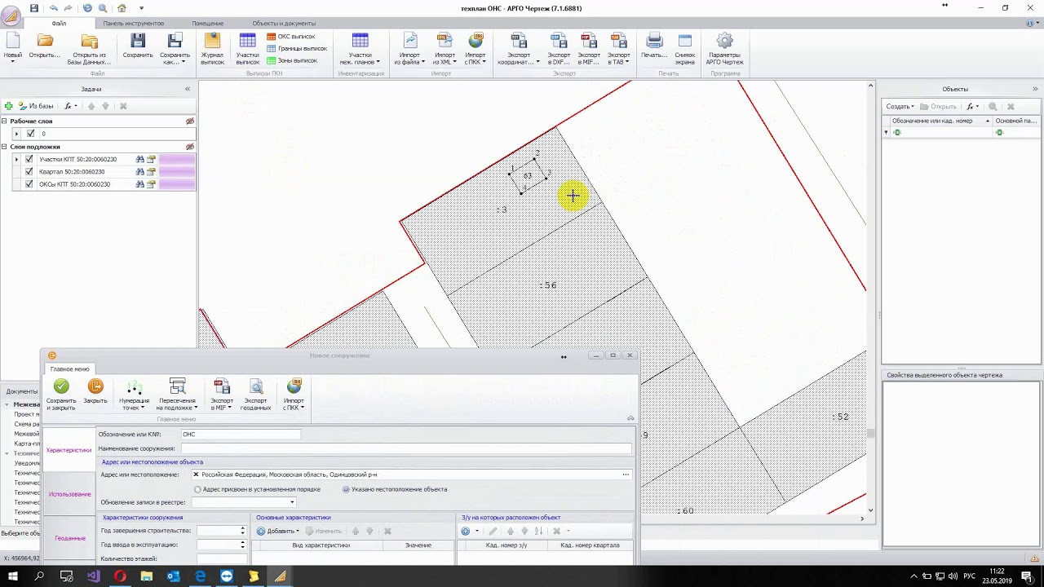This screenshot has width=1044, height=587.
Task: Click the ellipsis button at the address field
Action: tap(626, 474)
